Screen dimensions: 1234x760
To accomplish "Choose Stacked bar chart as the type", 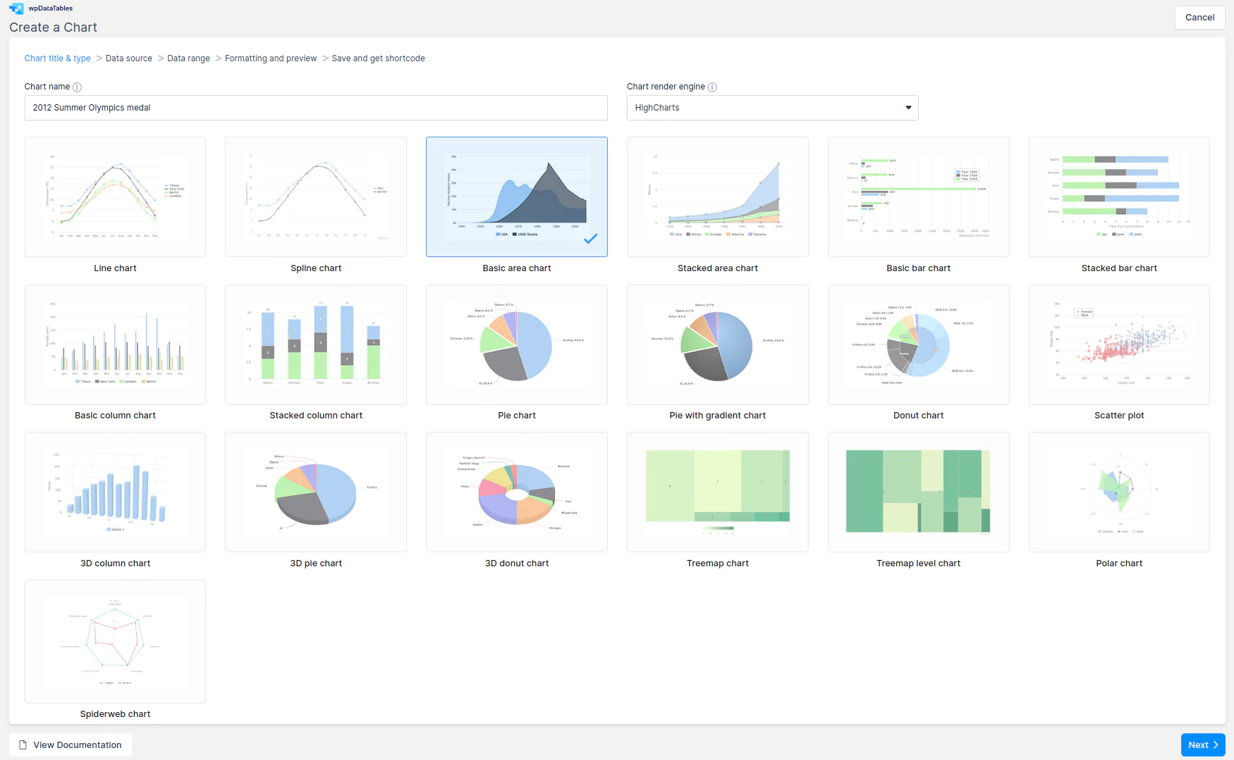I will 1118,197.
